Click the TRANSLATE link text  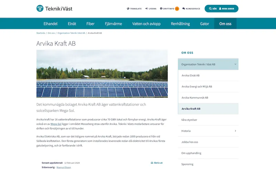[x=136, y=9]
